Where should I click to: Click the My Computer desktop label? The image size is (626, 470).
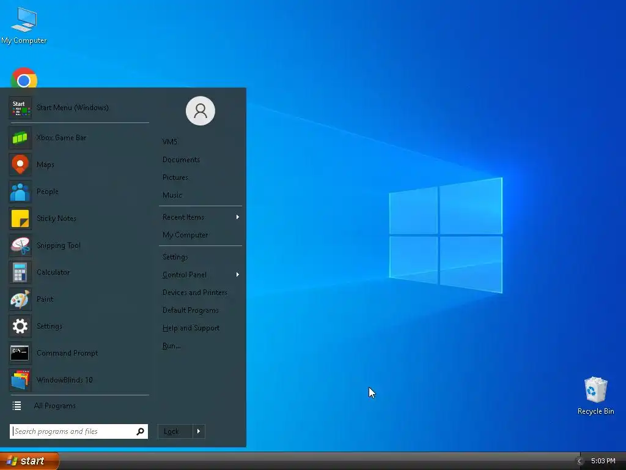(x=24, y=40)
